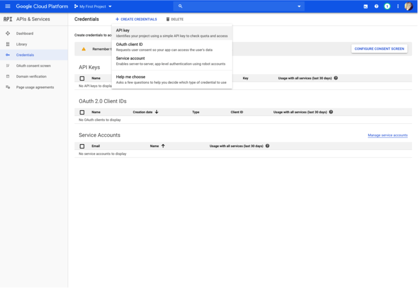Expand the search bar dropdown arrow

pyautogui.click(x=299, y=7)
